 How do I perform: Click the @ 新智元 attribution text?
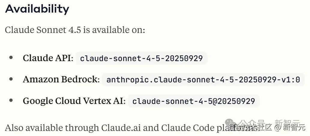(x=290, y=128)
